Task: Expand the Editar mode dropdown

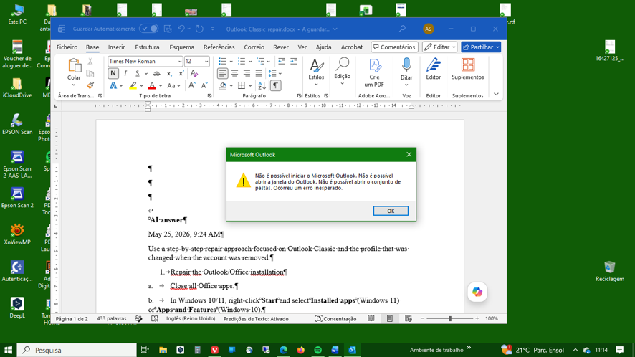Action: [x=454, y=47]
